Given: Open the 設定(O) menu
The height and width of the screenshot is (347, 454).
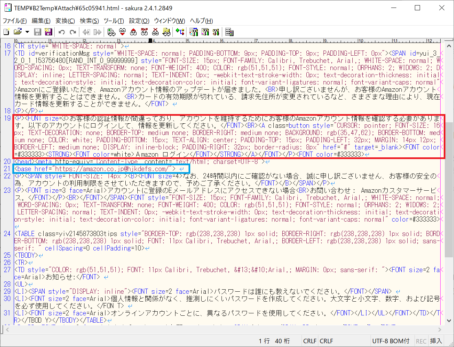Looking at the screenshot, I should (x=139, y=21).
